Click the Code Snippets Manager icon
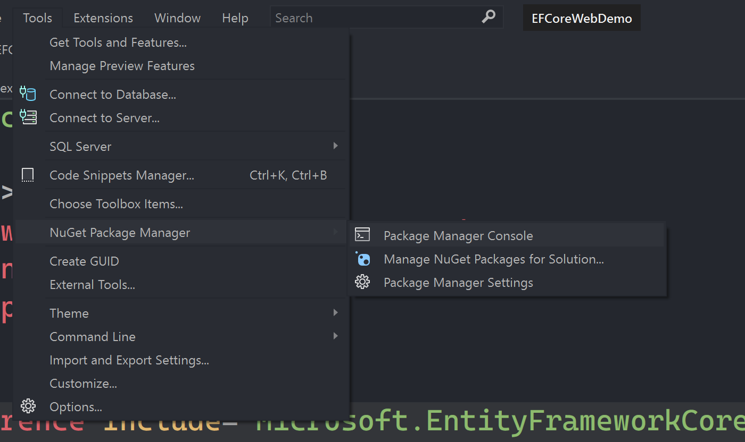This screenshot has width=745, height=442. pos(28,175)
